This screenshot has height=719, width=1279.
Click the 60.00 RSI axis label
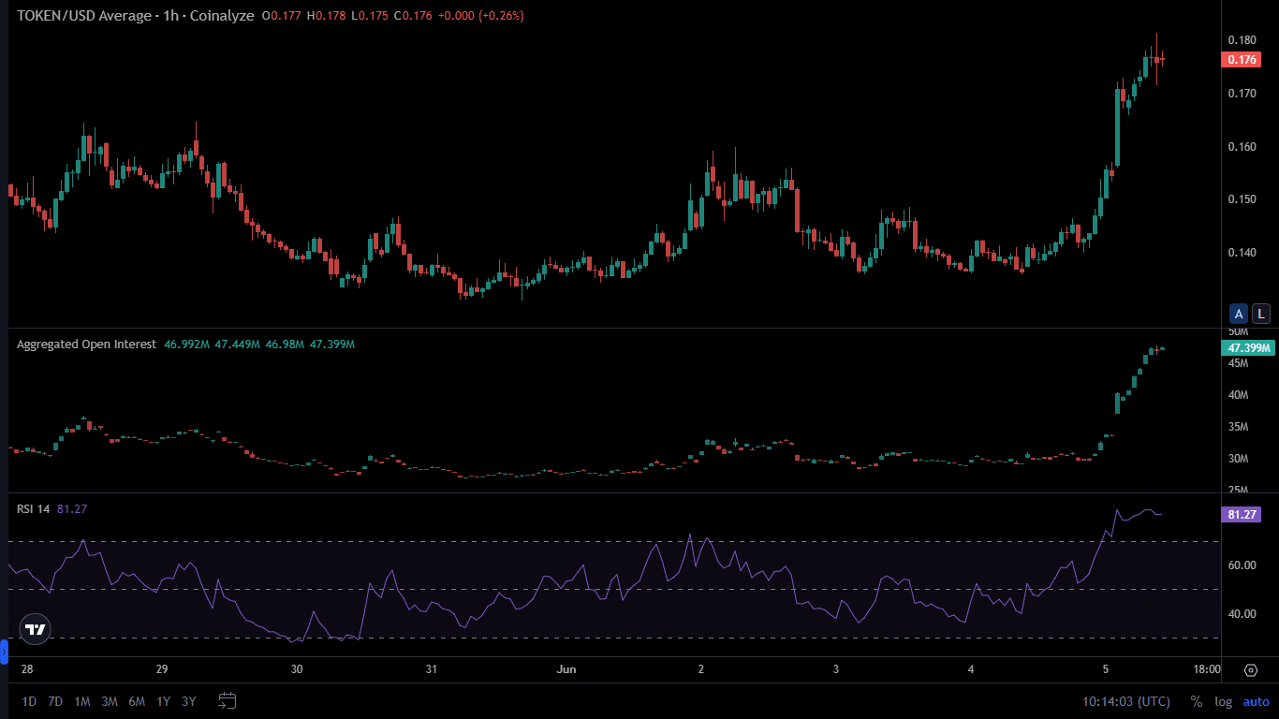pos(1242,565)
